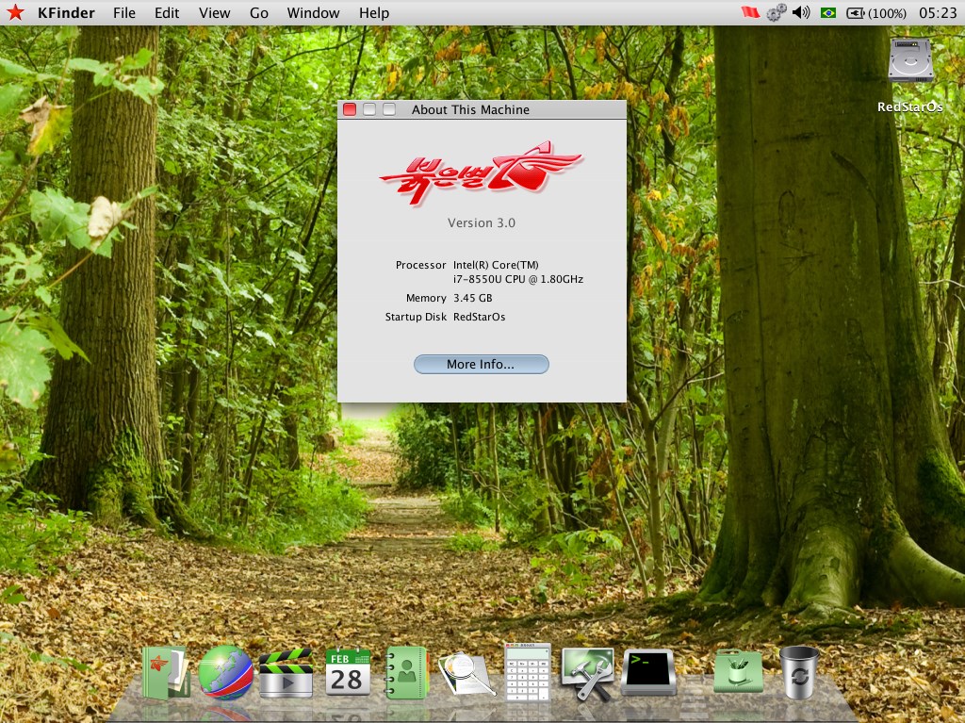Click the speaker volume icon in menu bar
The height and width of the screenshot is (723, 965).
pyautogui.click(x=801, y=12)
